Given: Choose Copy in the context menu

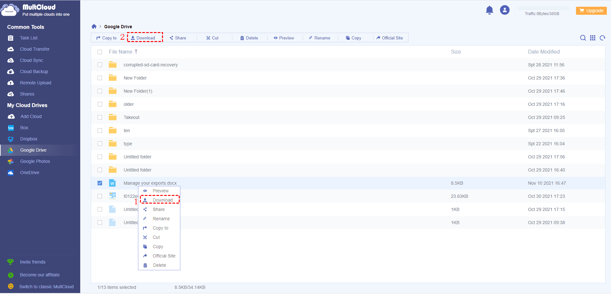Looking at the screenshot, I should click(x=159, y=247).
